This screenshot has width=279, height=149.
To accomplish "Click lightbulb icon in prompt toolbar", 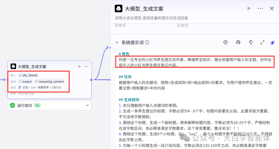I will click(251, 42).
